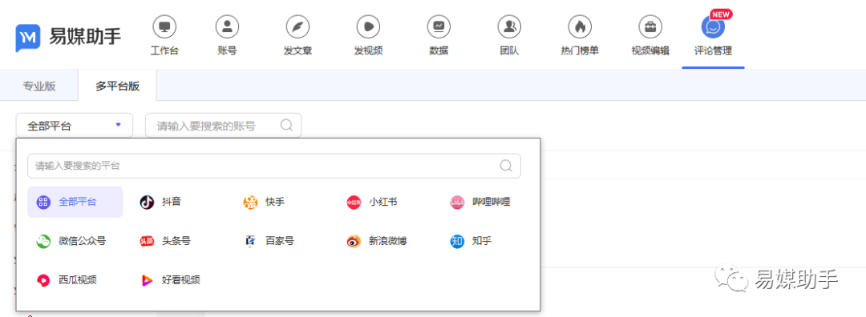
Task: Focus the 请输入要搜索的平台 search field
Action: [274, 166]
